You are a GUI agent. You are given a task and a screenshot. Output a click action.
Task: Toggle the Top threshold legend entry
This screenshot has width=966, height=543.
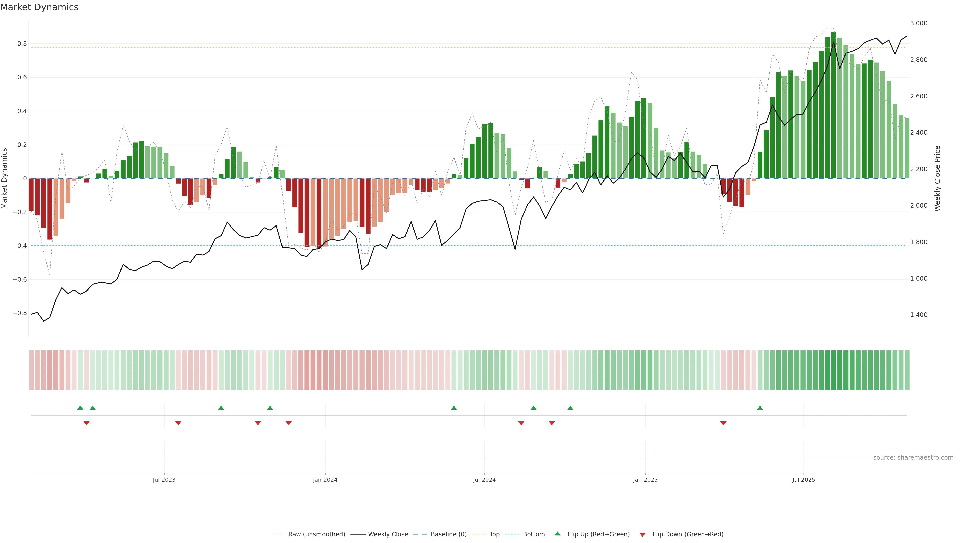494,534
